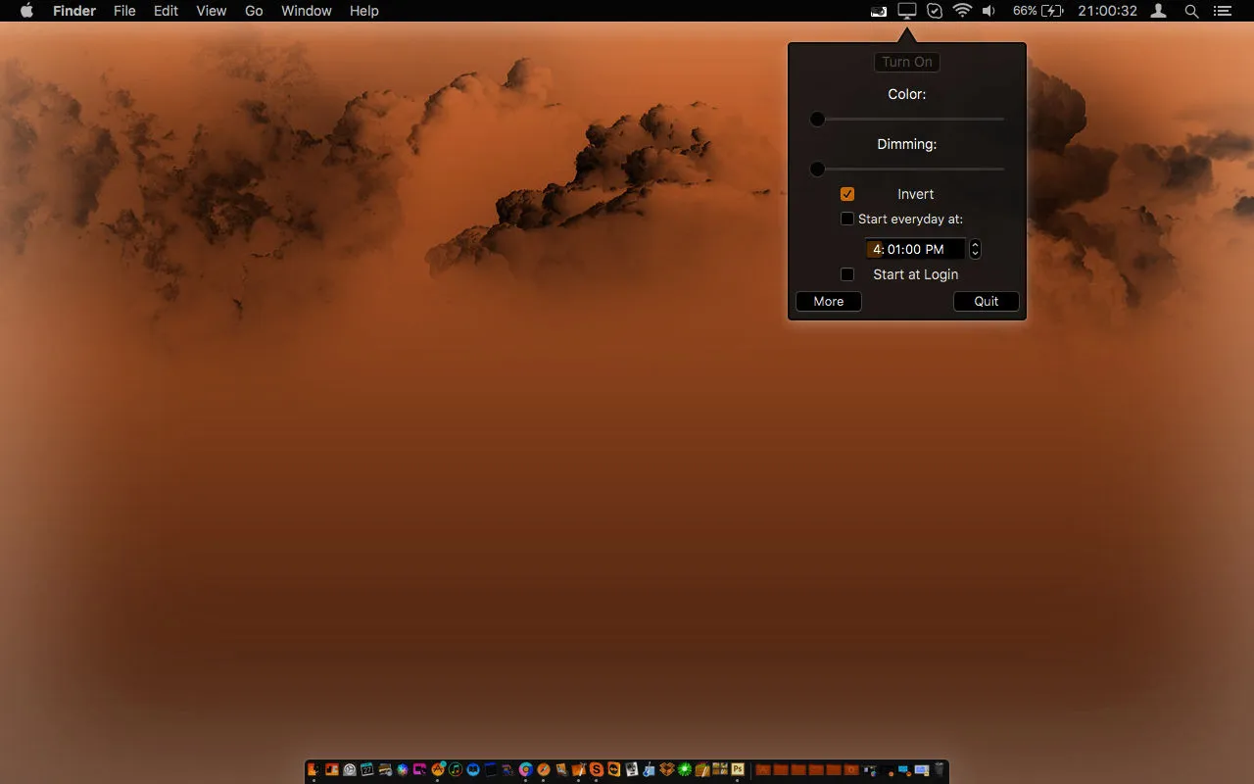1254x784 pixels.
Task: Open Safari from the Dock
Action: tap(543, 770)
